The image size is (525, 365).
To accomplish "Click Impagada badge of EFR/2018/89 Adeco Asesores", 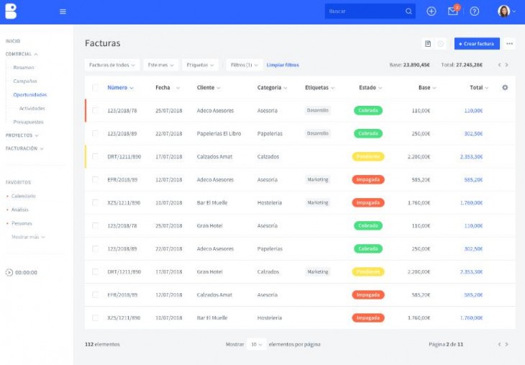I will [368, 180].
